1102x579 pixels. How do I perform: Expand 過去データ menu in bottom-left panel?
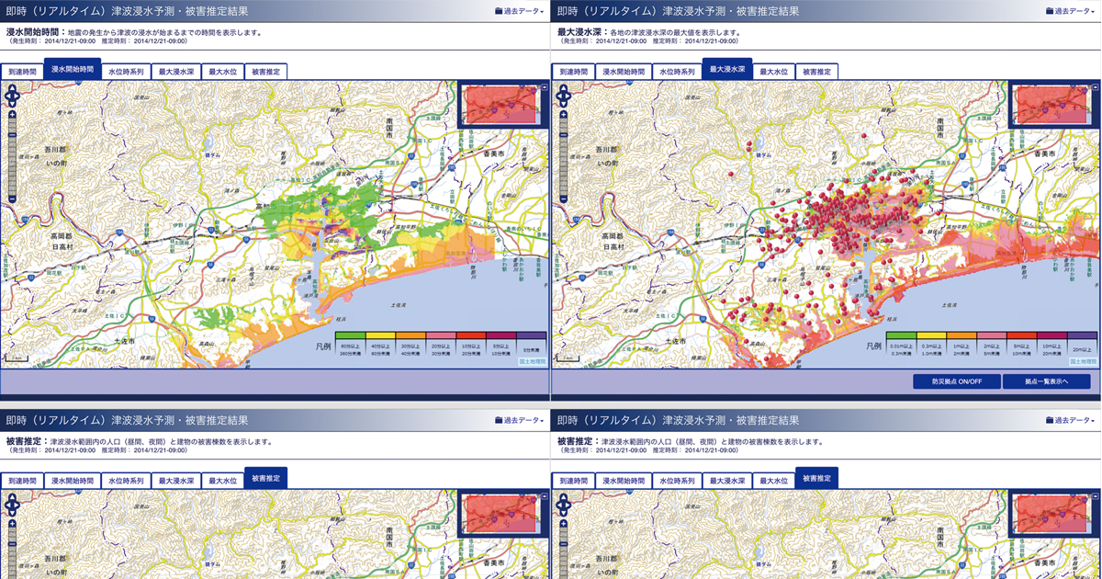coord(520,420)
